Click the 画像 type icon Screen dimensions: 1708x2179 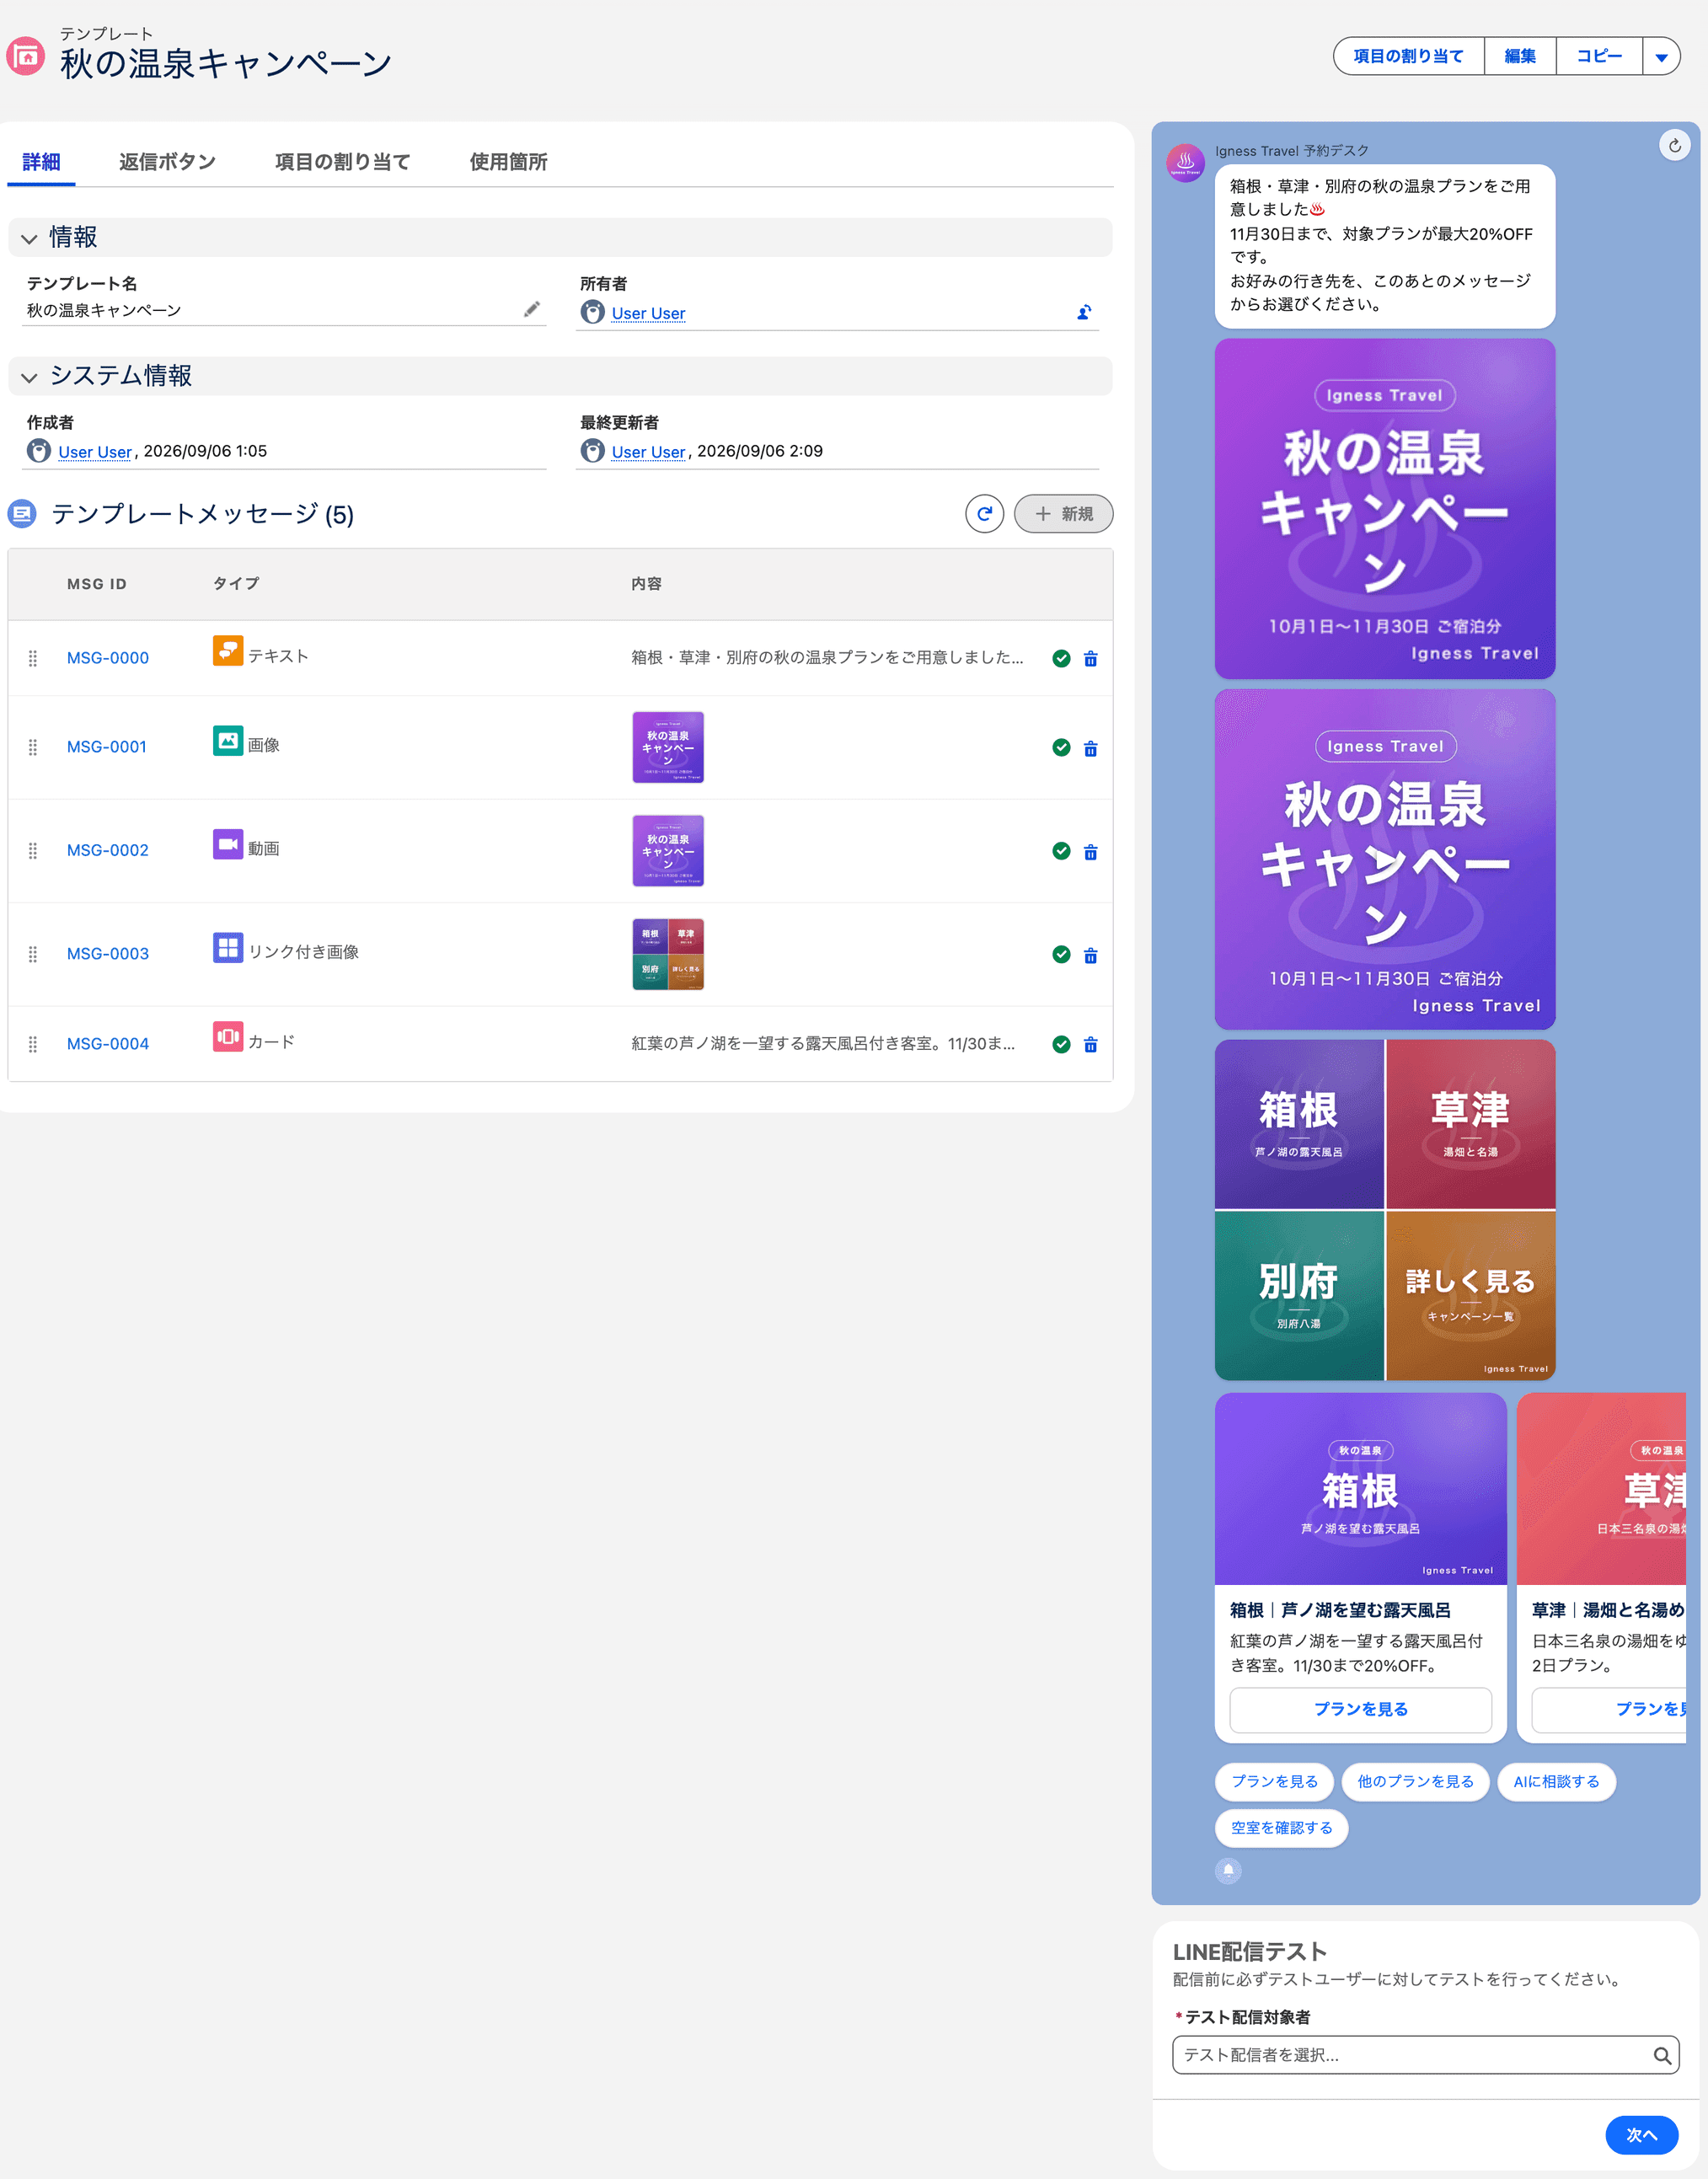point(228,741)
